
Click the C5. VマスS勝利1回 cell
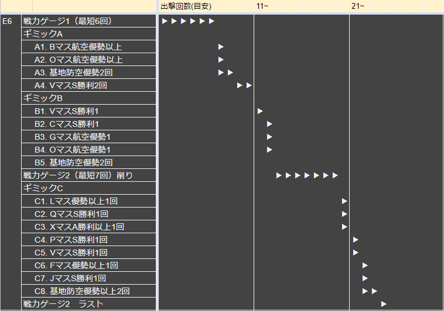[x=88, y=253]
